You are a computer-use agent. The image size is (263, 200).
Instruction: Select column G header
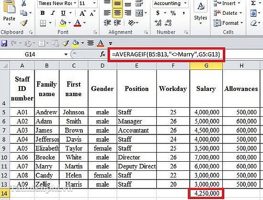point(206,66)
